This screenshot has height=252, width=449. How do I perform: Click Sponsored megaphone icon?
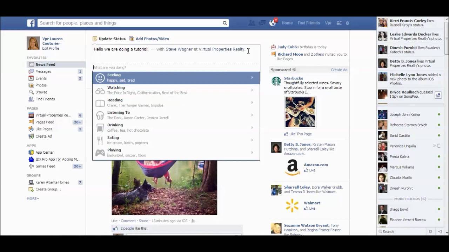[x=294, y=70]
